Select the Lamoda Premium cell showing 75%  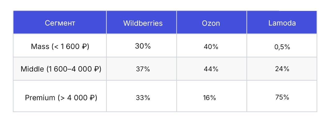[282, 97]
